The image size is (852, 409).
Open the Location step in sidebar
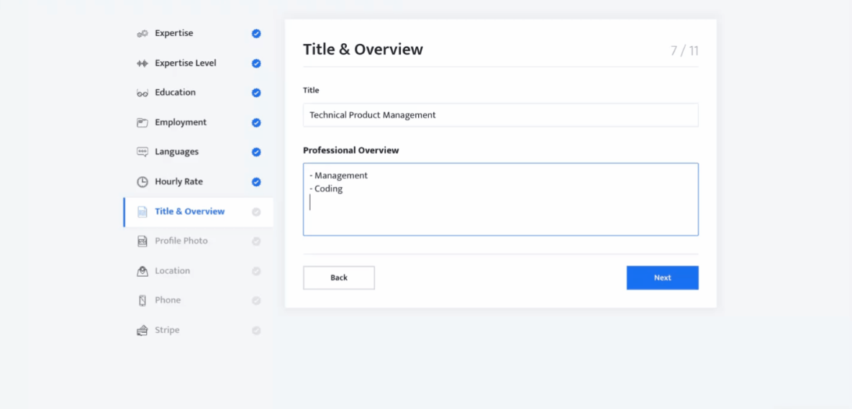(x=173, y=271)
